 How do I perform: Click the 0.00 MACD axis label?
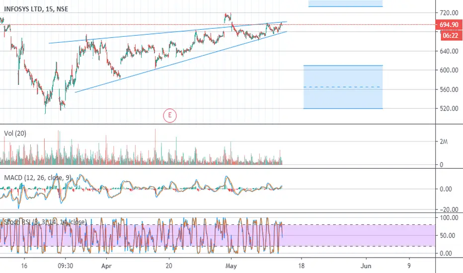tap(446, 189)
